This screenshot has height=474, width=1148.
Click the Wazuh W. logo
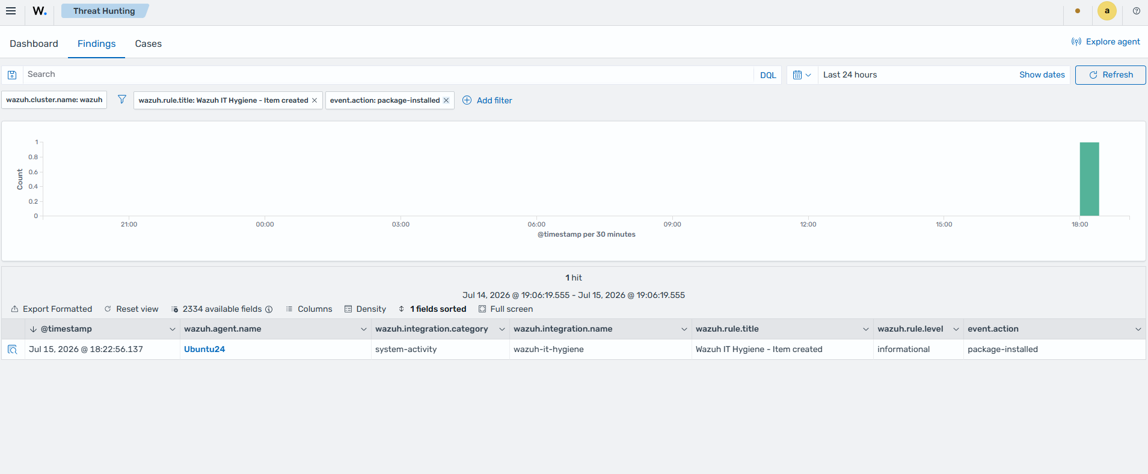tap(40, 11)
